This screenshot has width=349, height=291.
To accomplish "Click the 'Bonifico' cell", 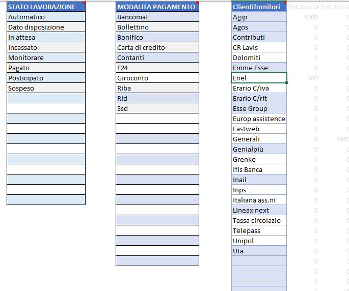I will click(x=157, y=37).
